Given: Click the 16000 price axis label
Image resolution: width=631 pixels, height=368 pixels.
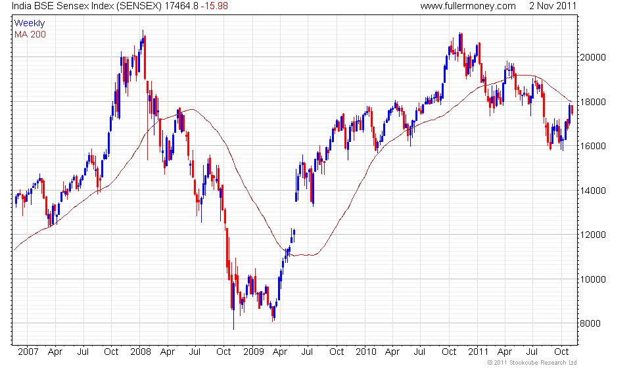Looking at the screenshot, I should [x=592, y=147].
